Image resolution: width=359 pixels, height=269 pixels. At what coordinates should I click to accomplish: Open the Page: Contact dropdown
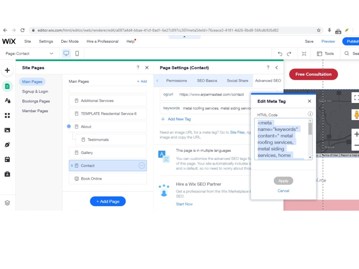pyautogui.click(x=29, y=53)
